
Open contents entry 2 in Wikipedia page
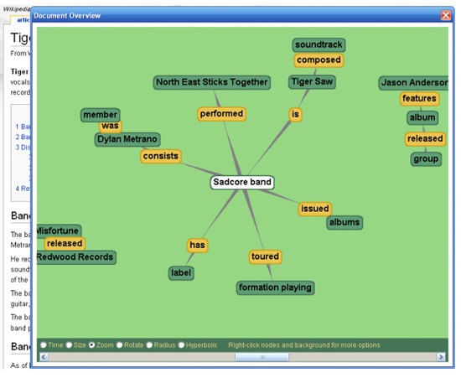(x=23, y=137)
